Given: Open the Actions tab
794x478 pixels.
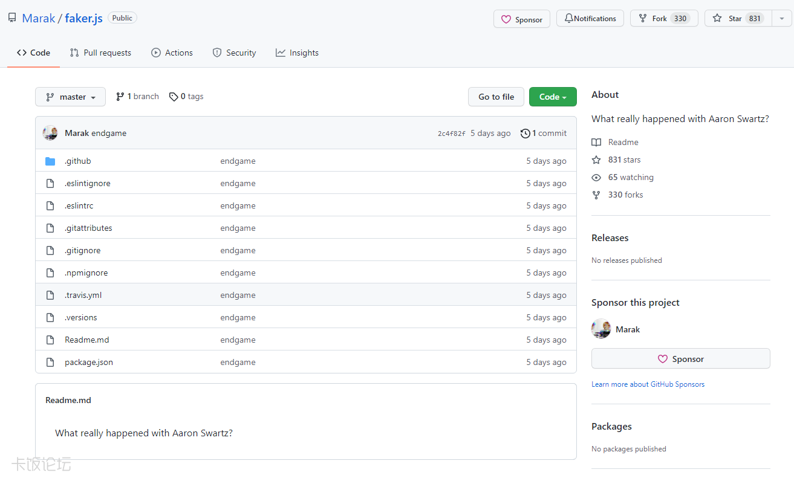Looking at the screenshot, I should click(x=172, y=53).
